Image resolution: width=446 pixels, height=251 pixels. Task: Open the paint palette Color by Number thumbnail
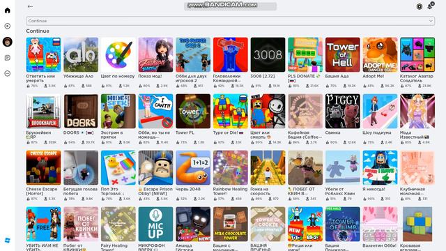tap(118, 54)
